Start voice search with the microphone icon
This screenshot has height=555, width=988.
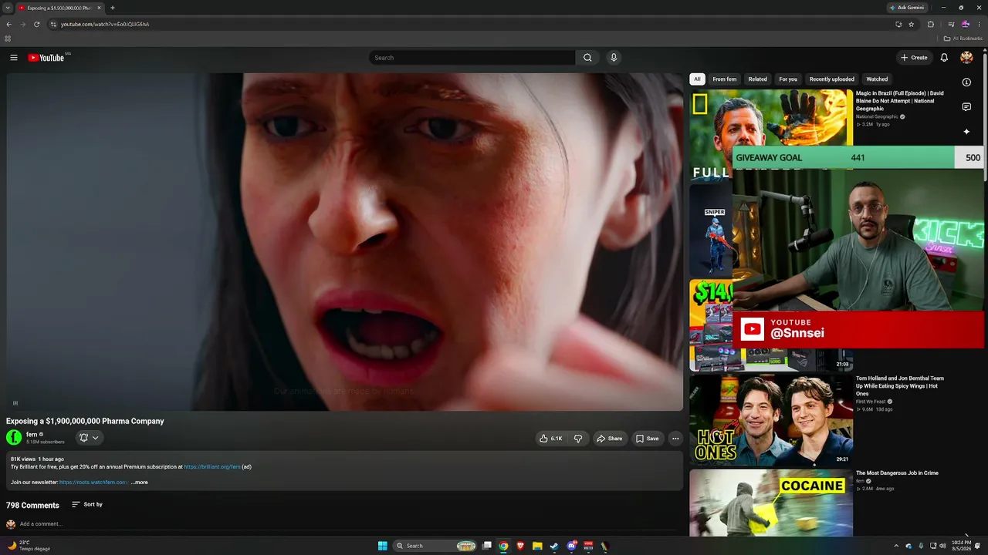coord(614,58)
